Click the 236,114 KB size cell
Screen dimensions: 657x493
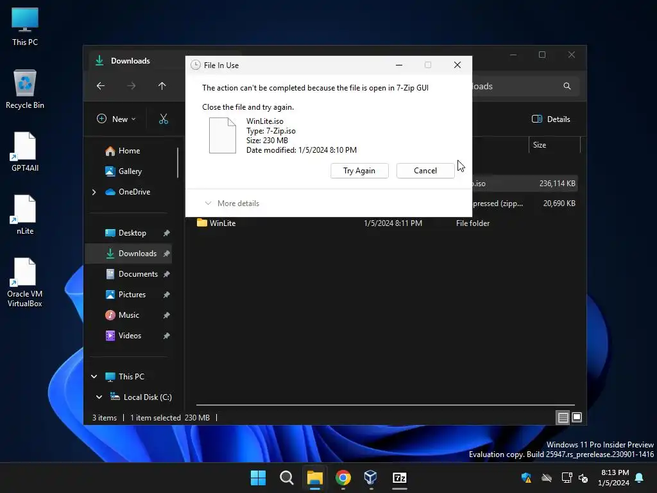click(557, 184)
